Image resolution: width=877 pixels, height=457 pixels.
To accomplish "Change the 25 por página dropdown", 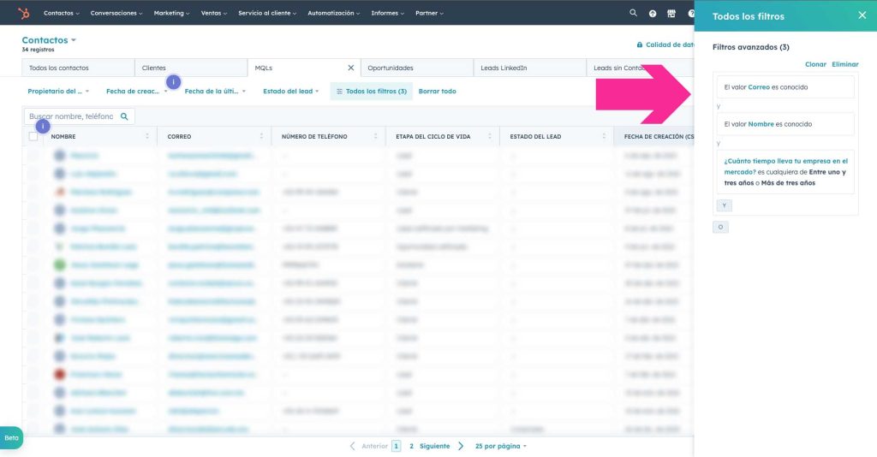I will click(500, 446).
